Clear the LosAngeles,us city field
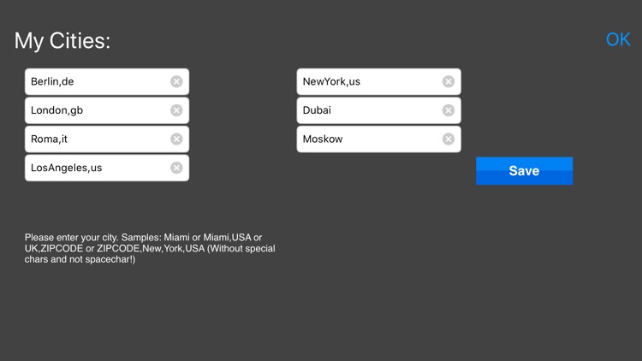The image size is (642, 361). click(x=176, y=168)
